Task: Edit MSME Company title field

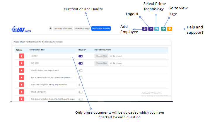Action: pos(53,92)
